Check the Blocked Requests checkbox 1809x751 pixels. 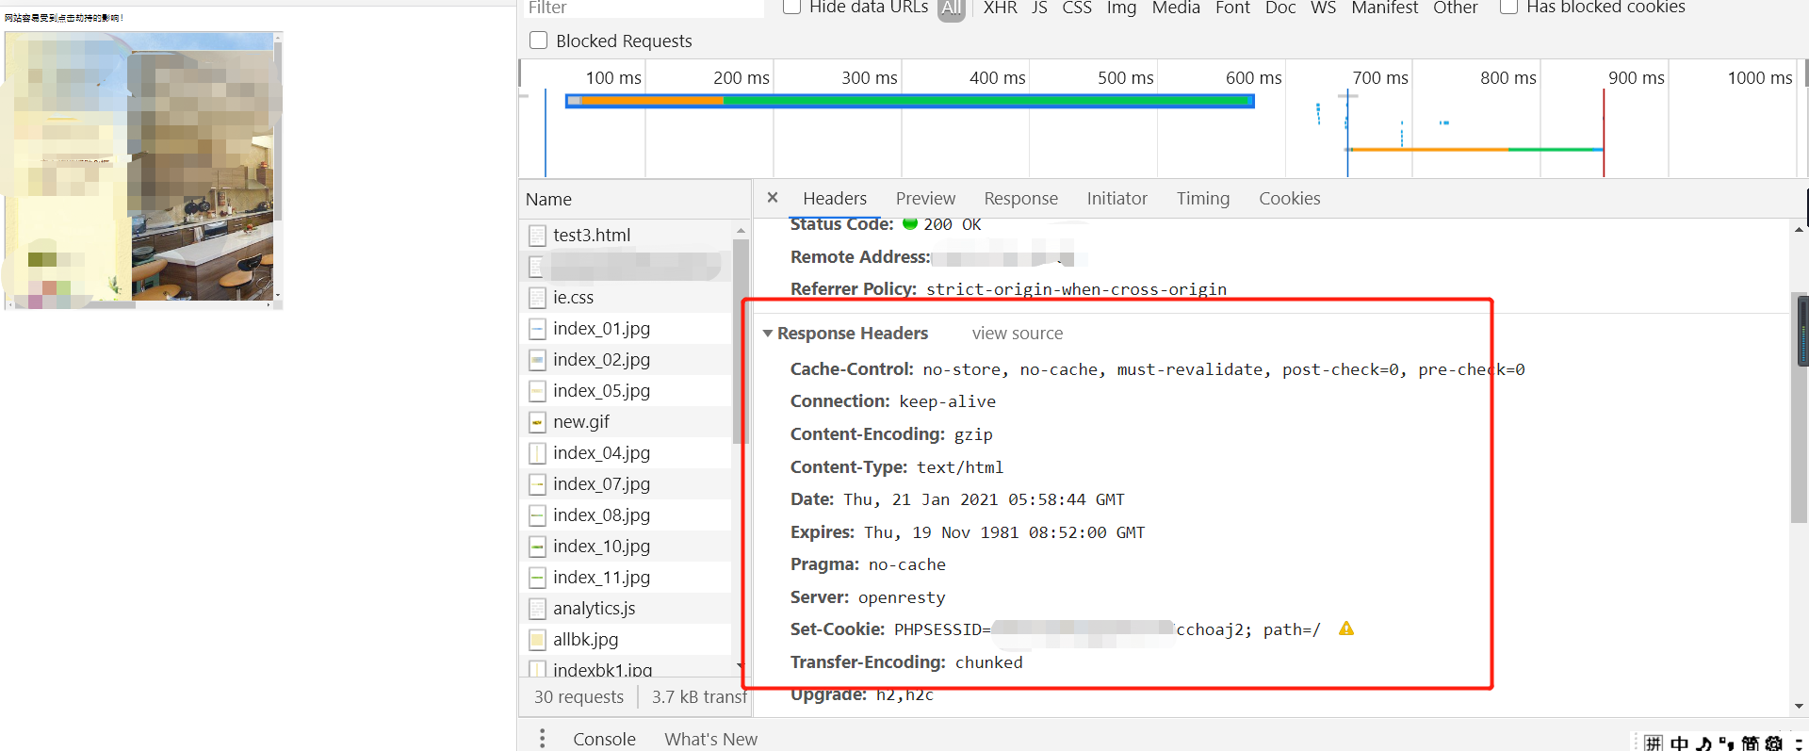coord(539,41)
